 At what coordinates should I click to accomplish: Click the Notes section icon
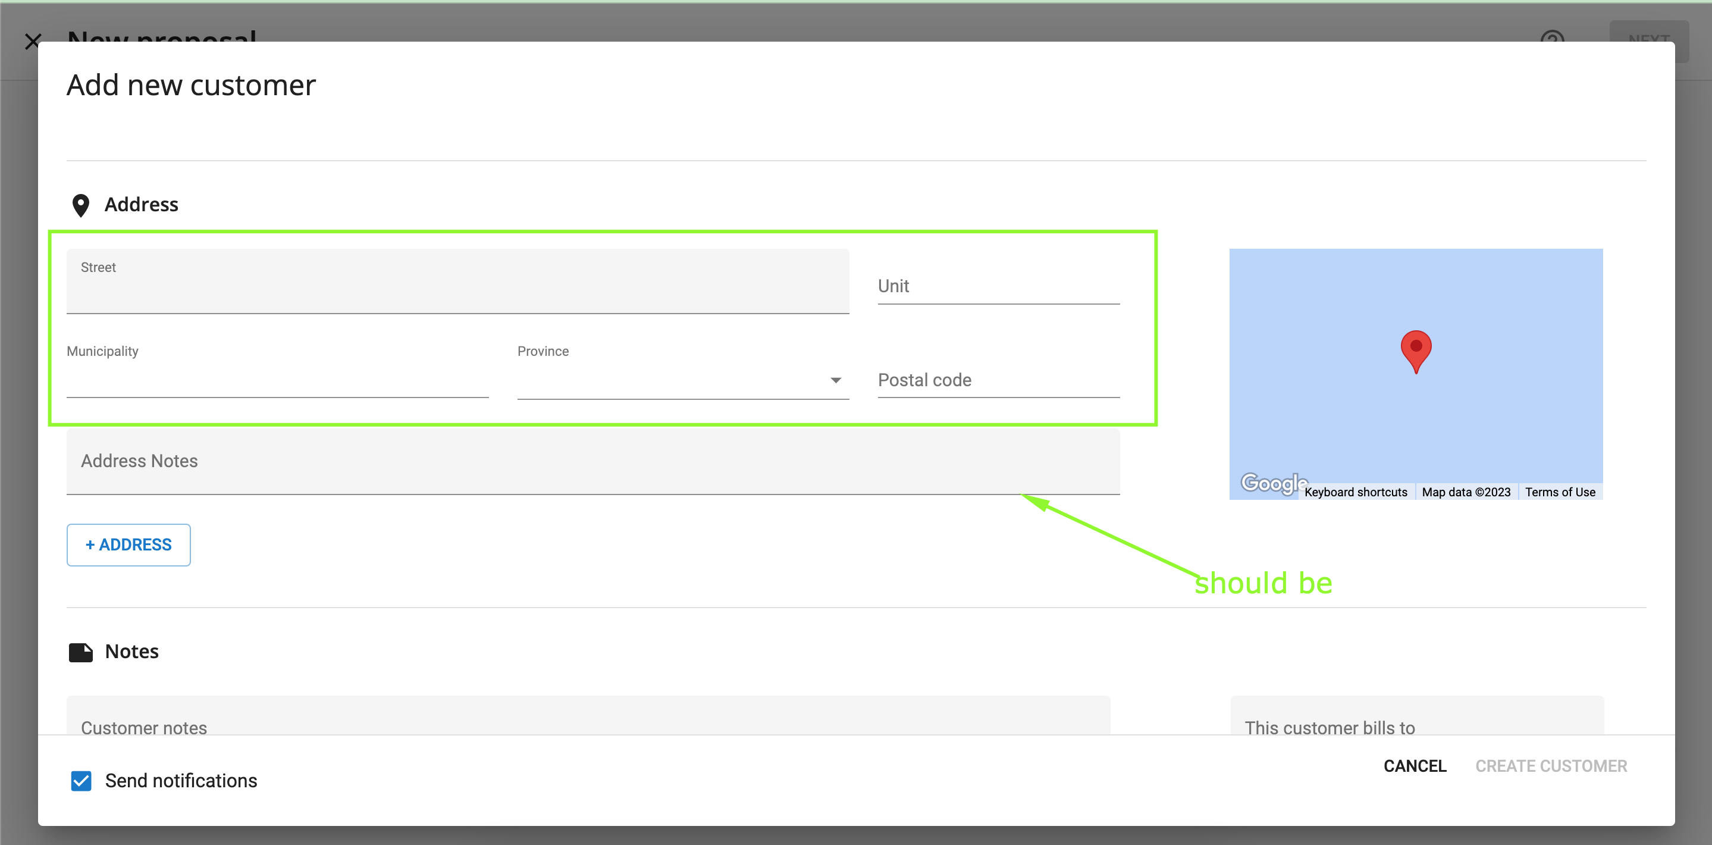pos(80,652)
